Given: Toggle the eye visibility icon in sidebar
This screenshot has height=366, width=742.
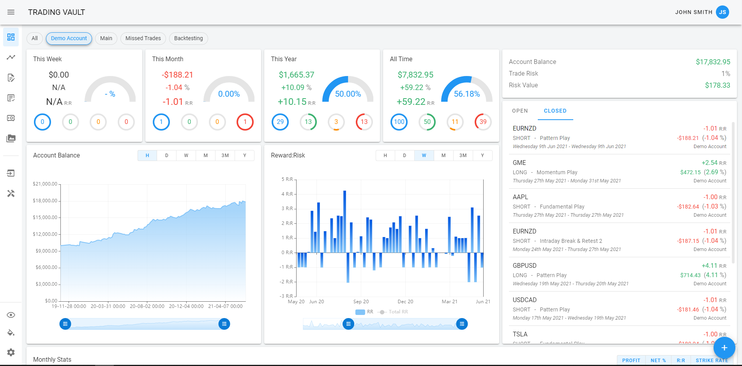Looking at the screenshot, I should (11, 315).
